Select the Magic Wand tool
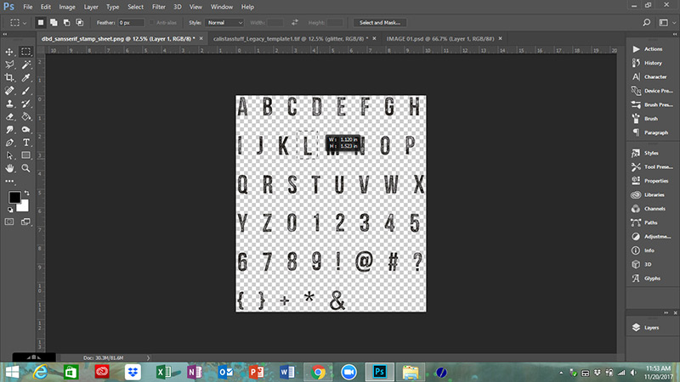This screenshot has width=680, height=382. tap(26, 65)
